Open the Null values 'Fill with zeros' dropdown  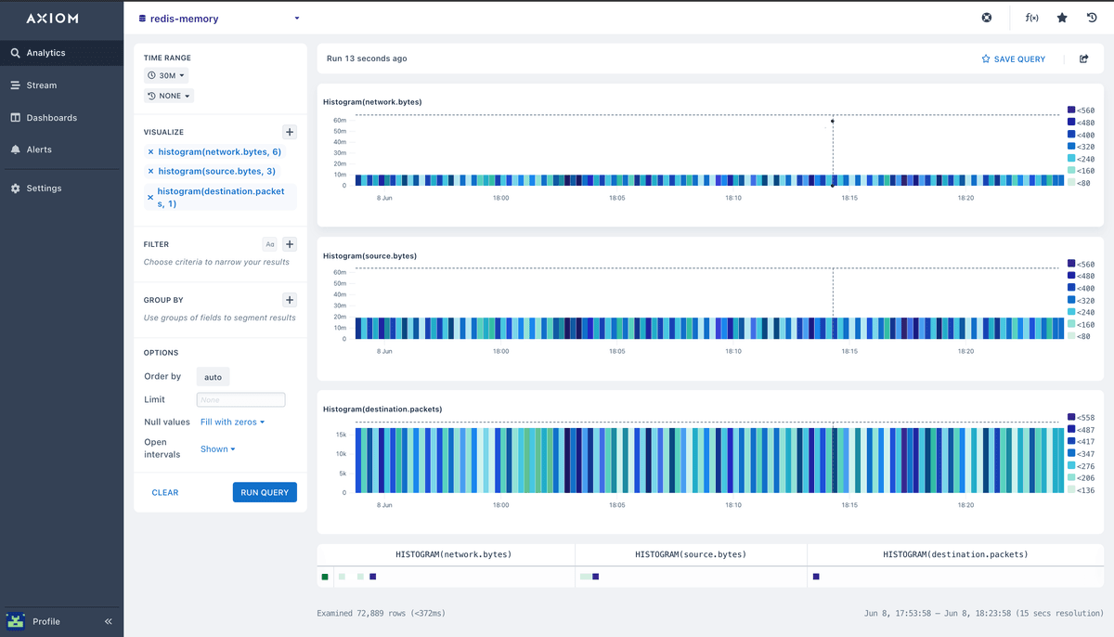[231, 421]
